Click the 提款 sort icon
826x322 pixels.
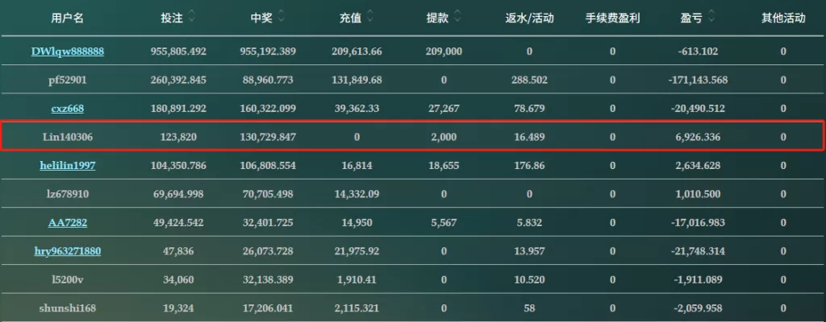click(x=457, y=16)
